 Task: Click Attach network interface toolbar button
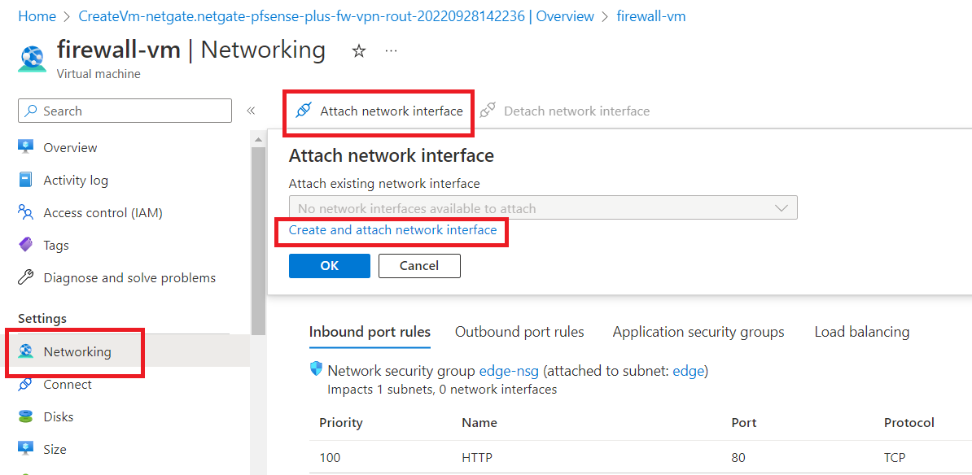pos(379,111)
